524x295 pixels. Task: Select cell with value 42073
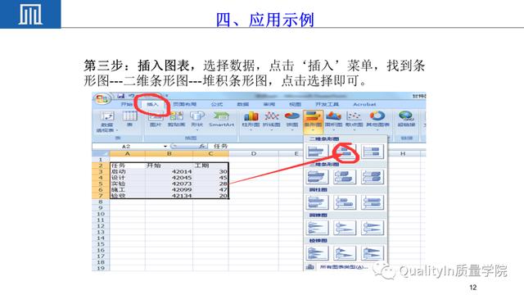tap(169, 184)
